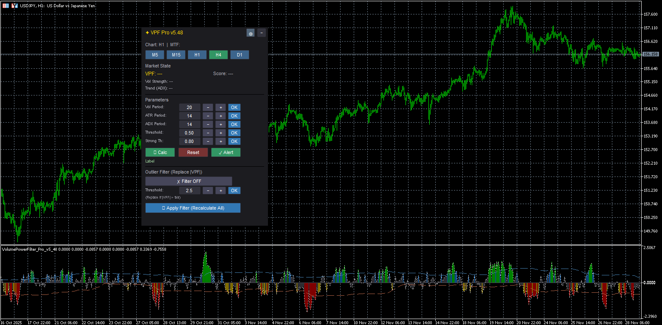Click the 0.50 Threshold value field
The width and height of the screenshot is (662, 325).
pos(189,133)
